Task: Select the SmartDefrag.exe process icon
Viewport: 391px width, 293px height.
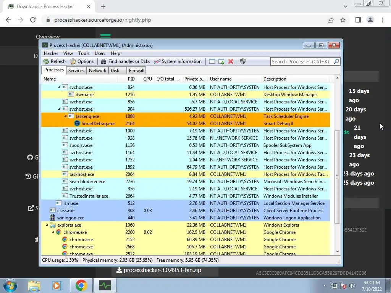Action: tap(77, 123)
